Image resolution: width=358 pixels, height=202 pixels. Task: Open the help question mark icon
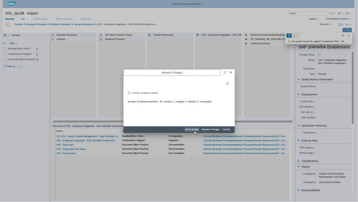tap(346, 13)
